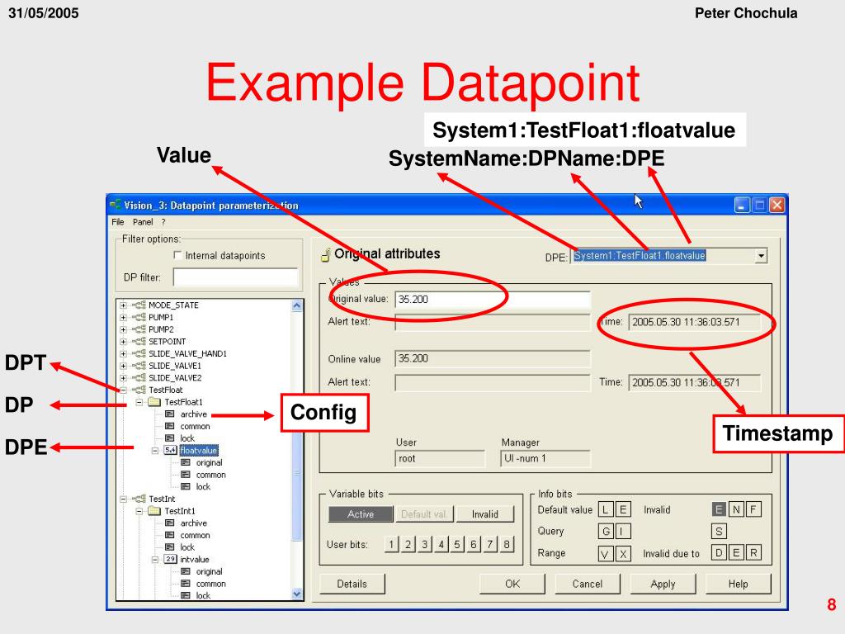Screen dimensions: 845x634
Task: Select lock config icon under floatvalue
Action: (186, 486)
